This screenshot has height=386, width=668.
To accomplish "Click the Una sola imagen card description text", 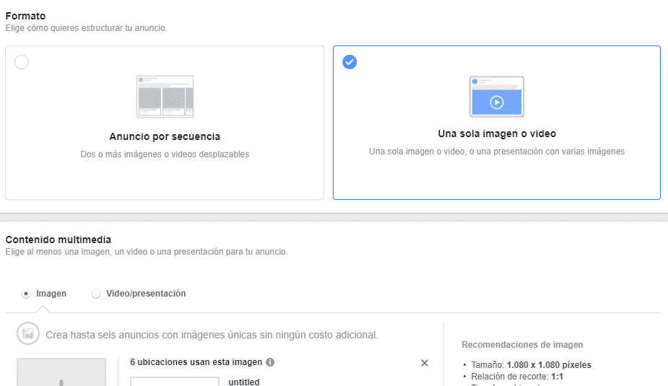I will pyautogui.click(x=497, y=152).
